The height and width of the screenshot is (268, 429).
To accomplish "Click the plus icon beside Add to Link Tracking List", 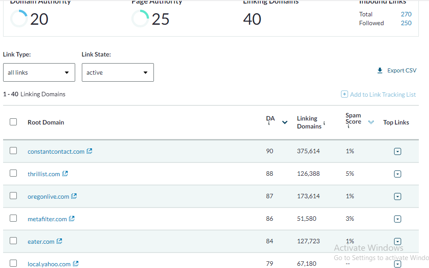I will point(345,94).
